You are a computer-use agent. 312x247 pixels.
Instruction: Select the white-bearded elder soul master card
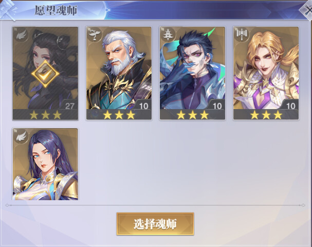click(119, 73)
